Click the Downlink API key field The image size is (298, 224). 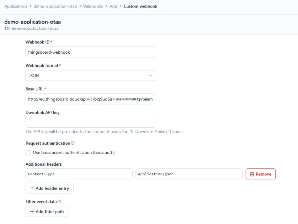point(90,122)
